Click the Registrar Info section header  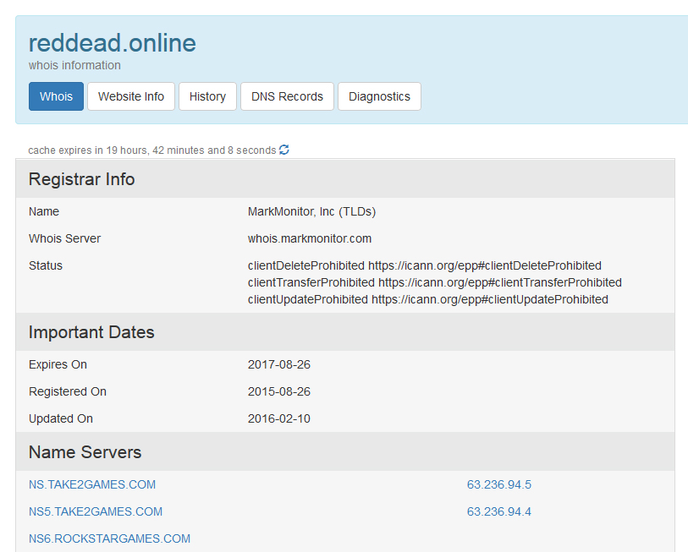[345, 179]
